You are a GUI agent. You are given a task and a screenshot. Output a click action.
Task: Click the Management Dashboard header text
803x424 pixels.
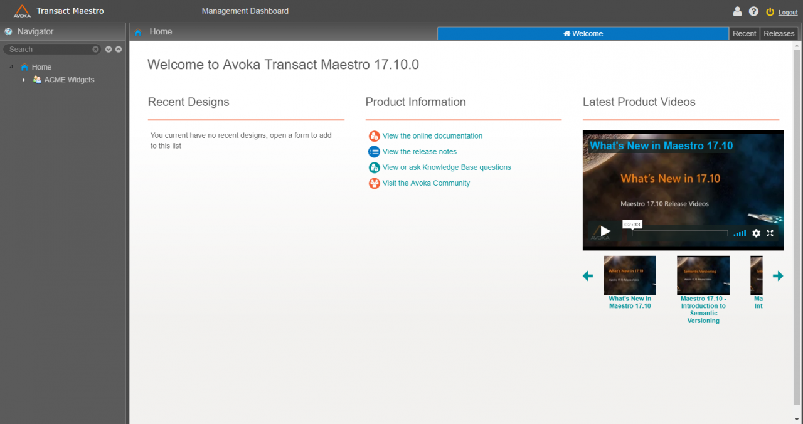tap(245, 11)
